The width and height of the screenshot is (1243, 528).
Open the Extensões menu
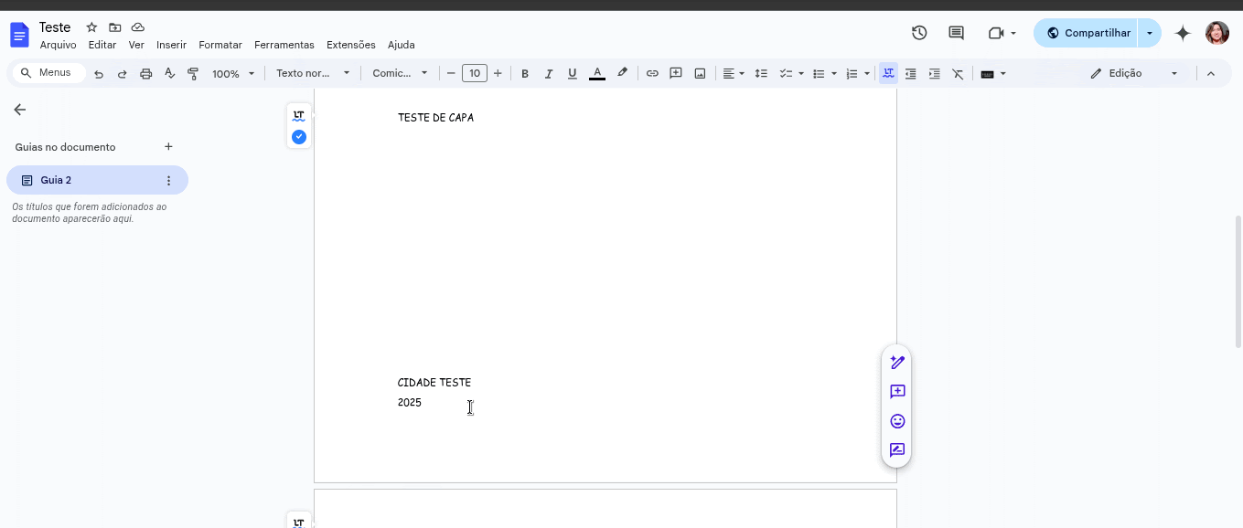[350, 45]
